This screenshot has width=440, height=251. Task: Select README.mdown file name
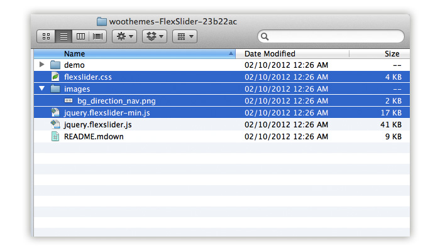point(94,137)
